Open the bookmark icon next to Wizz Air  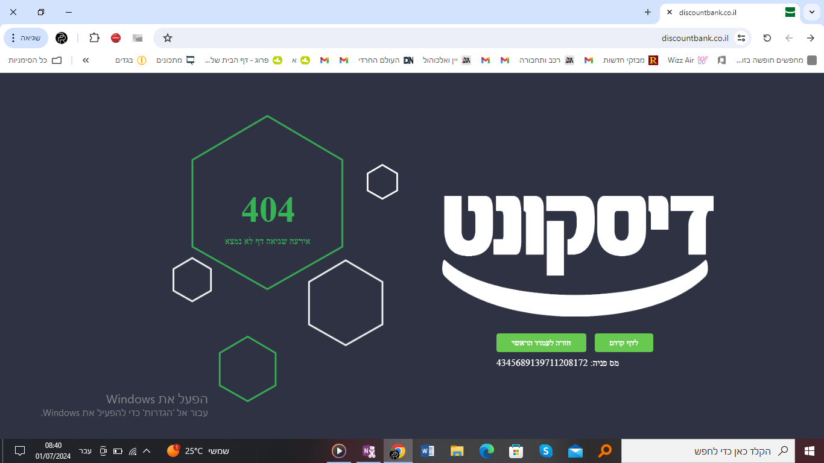tap(721, 60)
